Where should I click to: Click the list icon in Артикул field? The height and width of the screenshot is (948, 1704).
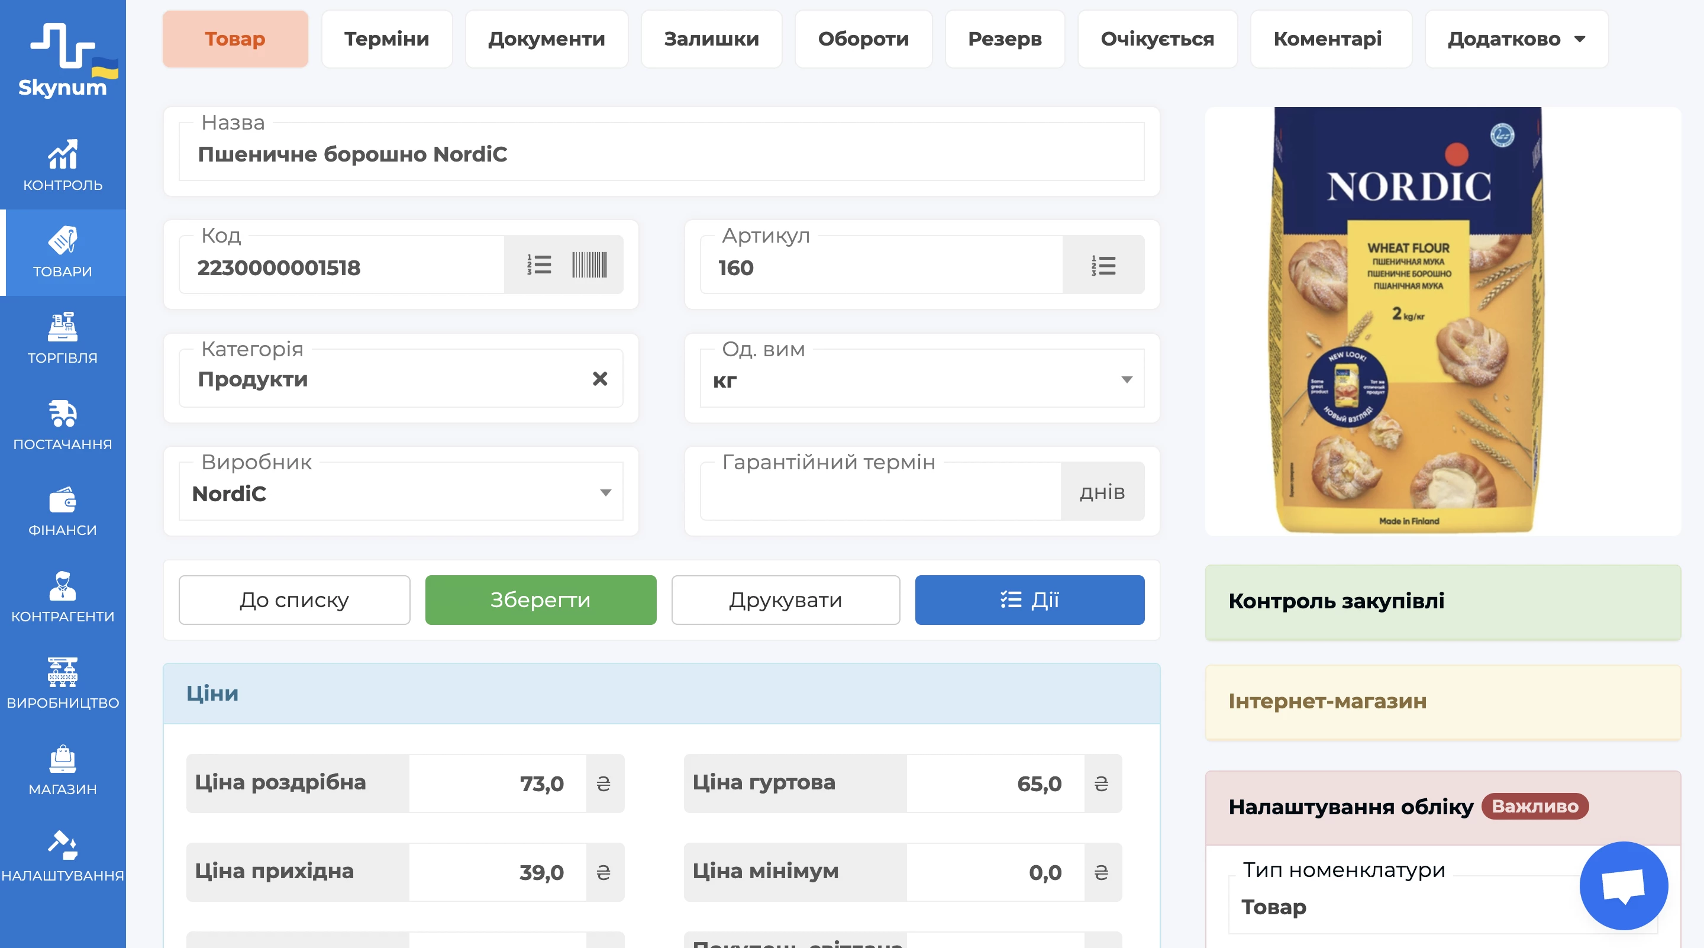pyautogui.click(x=1103, y=265)
